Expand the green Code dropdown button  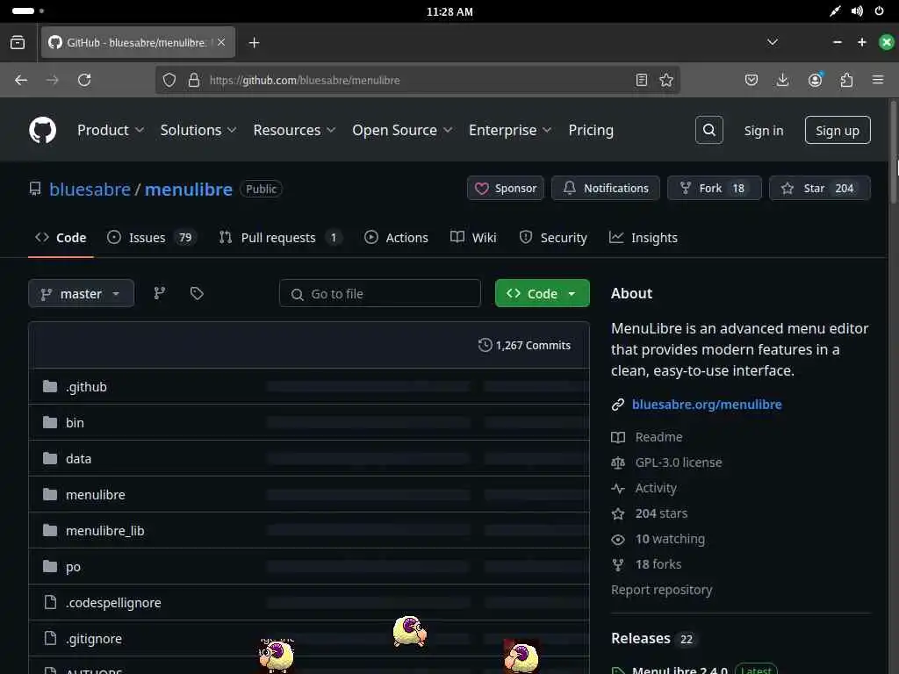tap(542, 293)
